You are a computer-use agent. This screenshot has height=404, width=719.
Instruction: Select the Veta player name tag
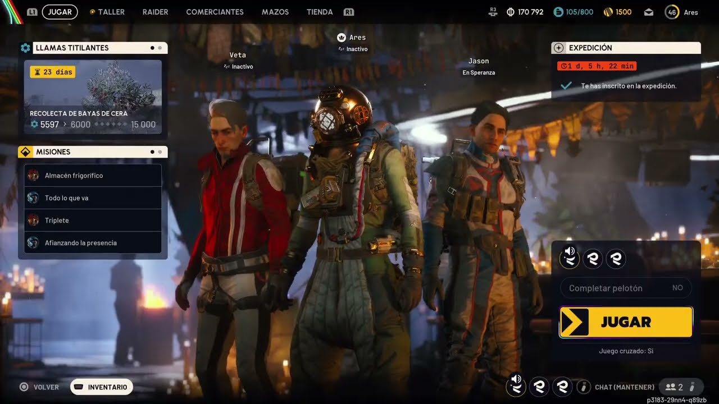click(x=238, y=55)
